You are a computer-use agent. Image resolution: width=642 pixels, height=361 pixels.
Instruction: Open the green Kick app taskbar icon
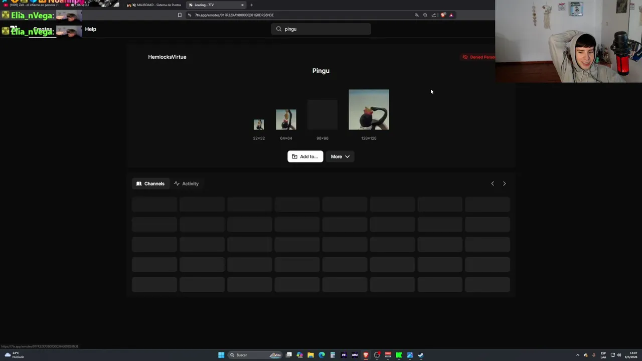point(399,355)
